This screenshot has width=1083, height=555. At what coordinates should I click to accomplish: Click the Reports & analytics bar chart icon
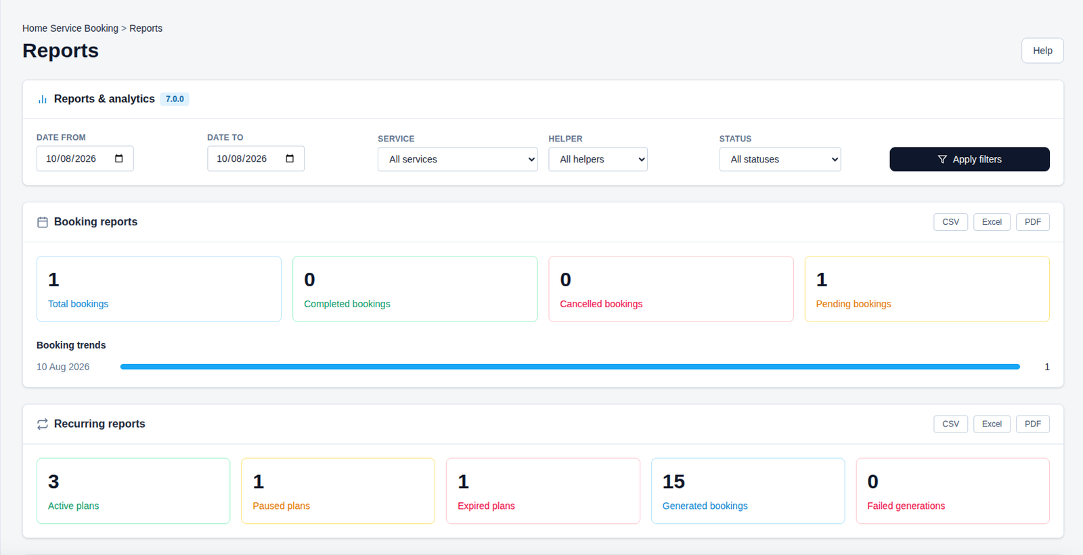[43, 99]
